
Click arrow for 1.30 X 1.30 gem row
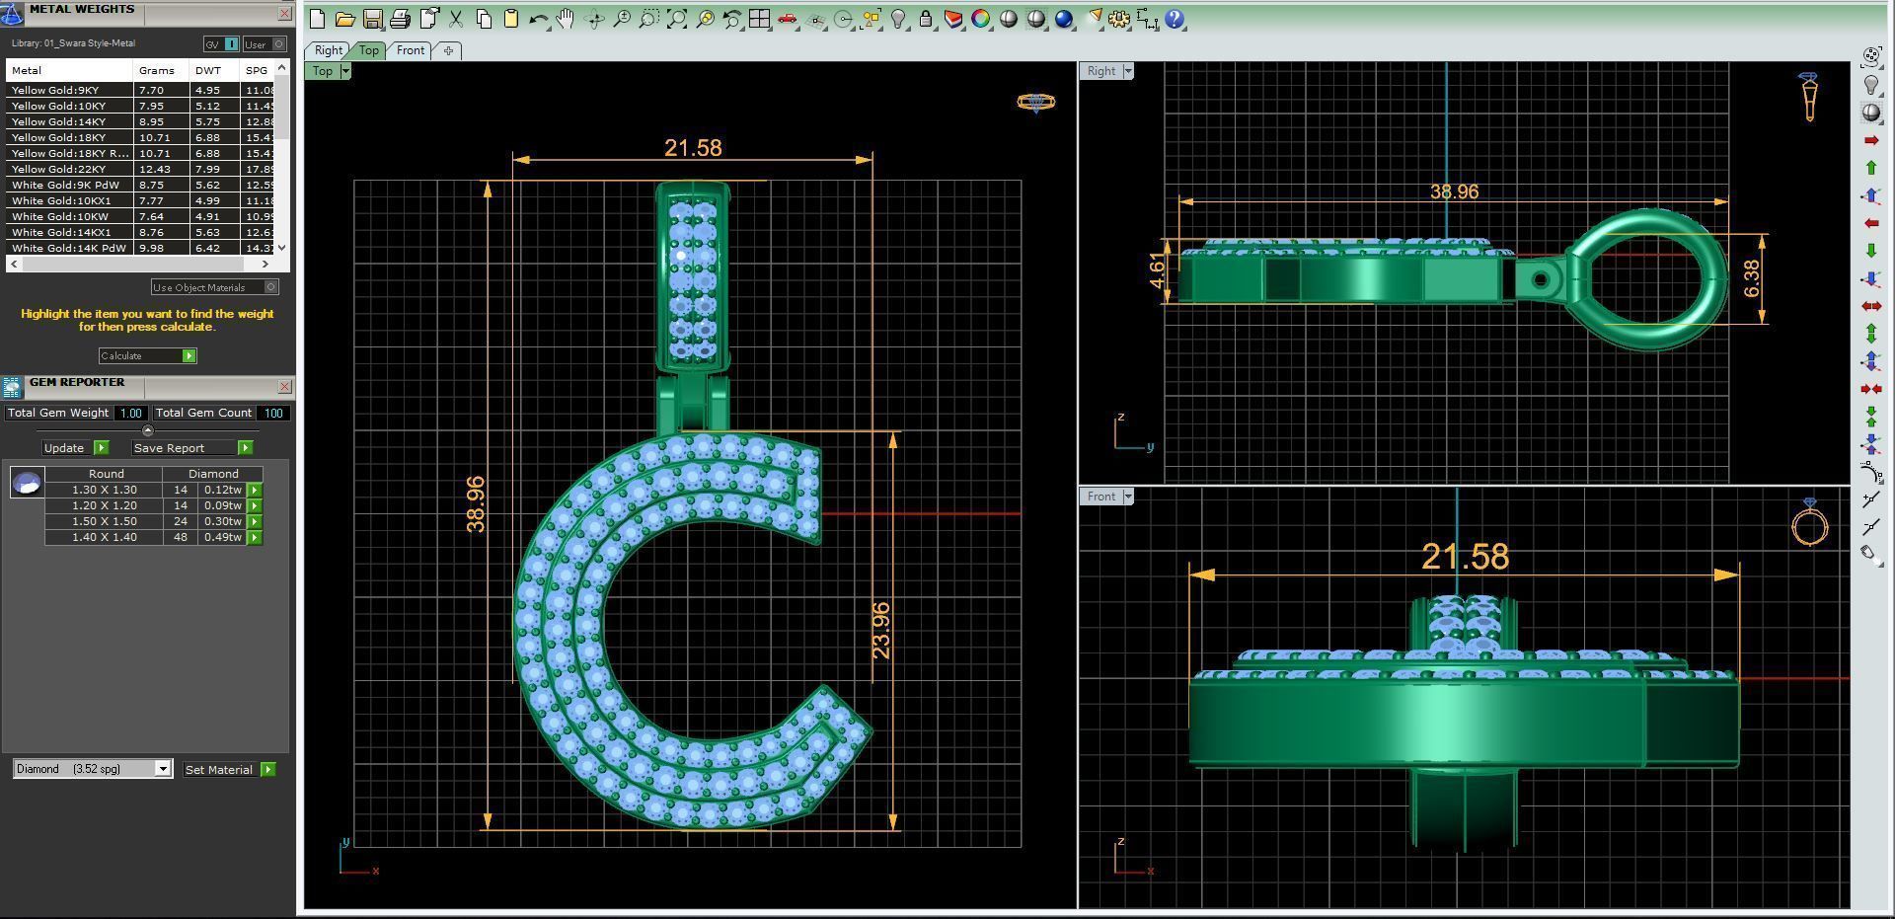click(255, 490)
